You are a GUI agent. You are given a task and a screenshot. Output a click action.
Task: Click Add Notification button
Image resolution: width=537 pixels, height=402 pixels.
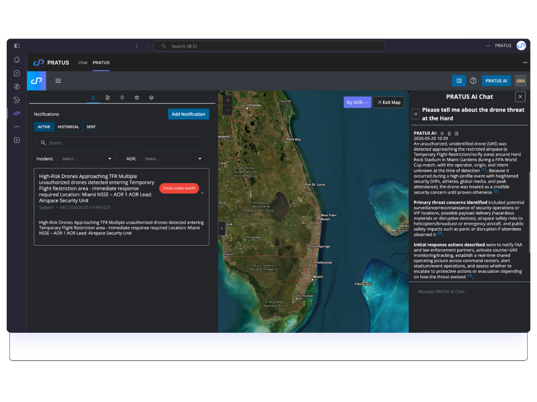click(188, 114)
